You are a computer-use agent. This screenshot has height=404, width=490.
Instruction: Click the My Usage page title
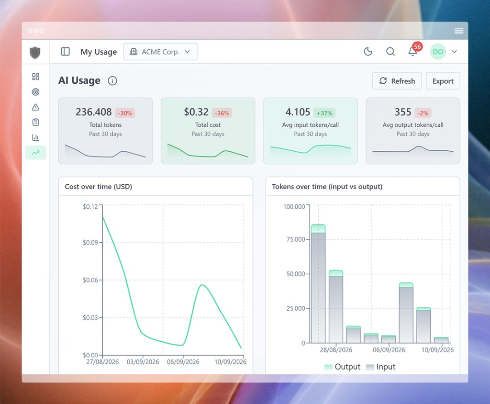coord(99,52)
